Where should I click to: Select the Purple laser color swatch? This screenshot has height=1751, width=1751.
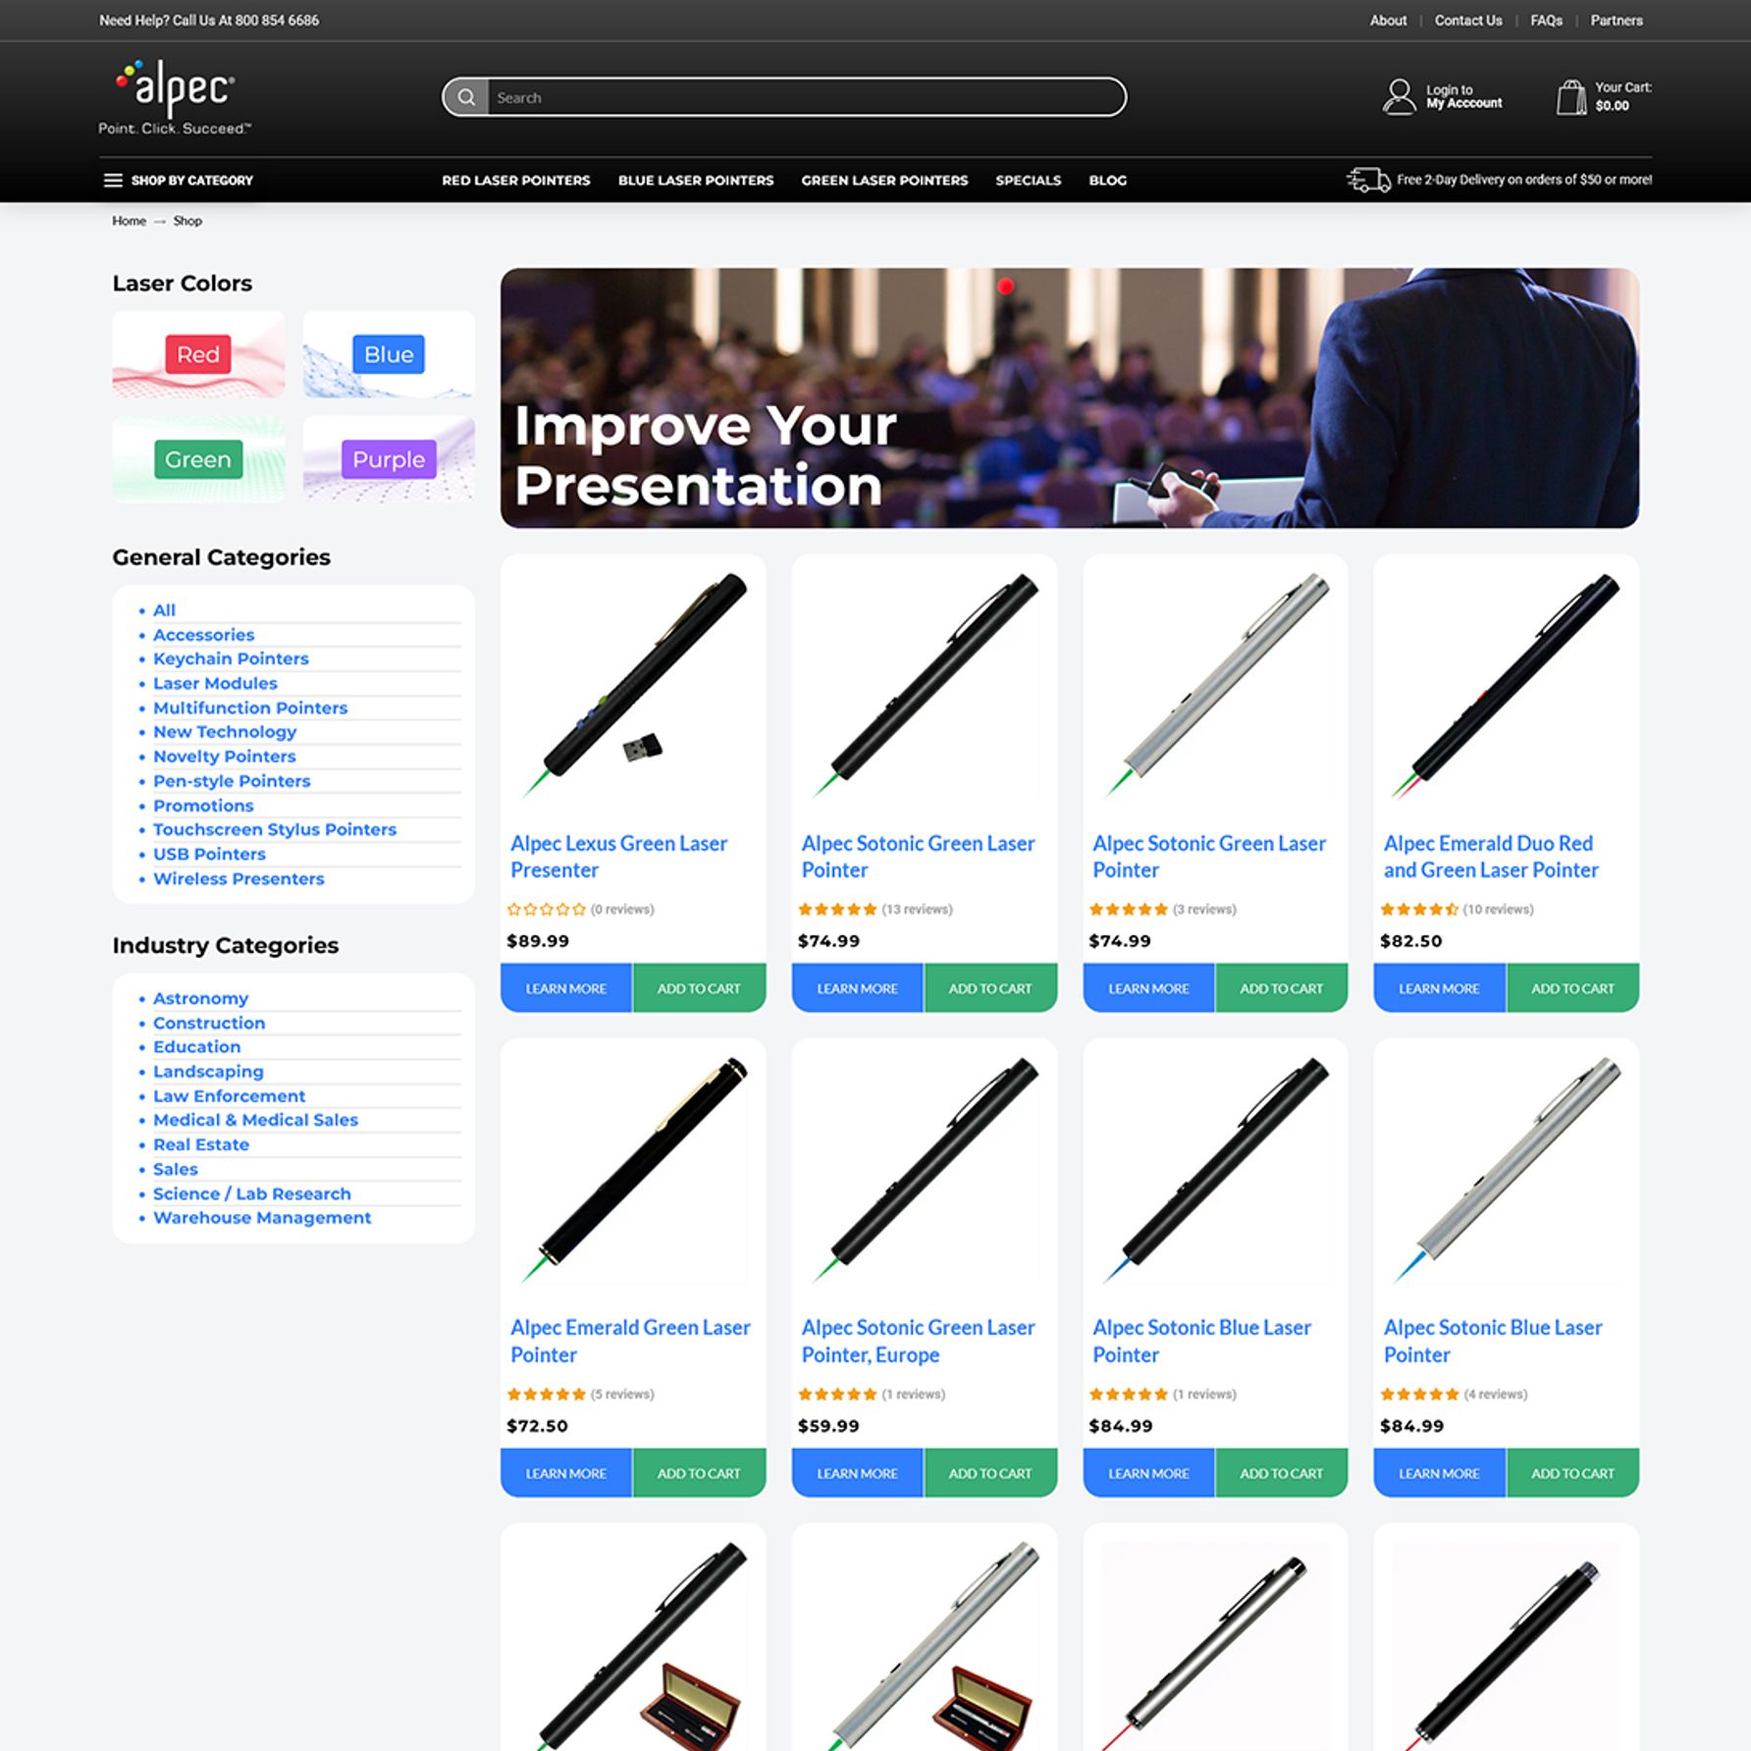389,459
